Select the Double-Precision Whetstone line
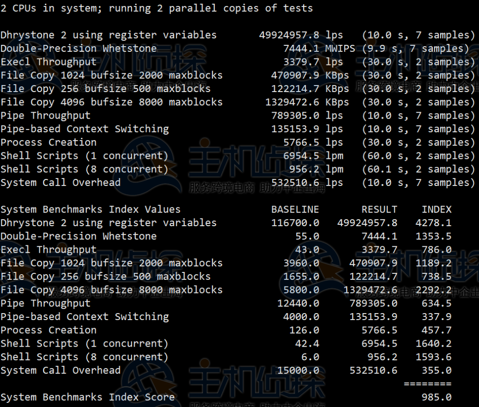Viewport: 479px width, 407px height. point(79,48)
